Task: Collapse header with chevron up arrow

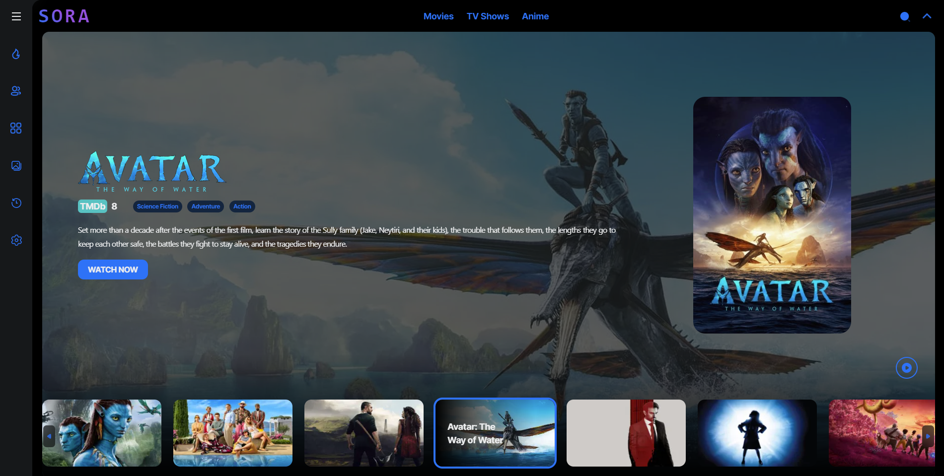Action: click(927, 16)
